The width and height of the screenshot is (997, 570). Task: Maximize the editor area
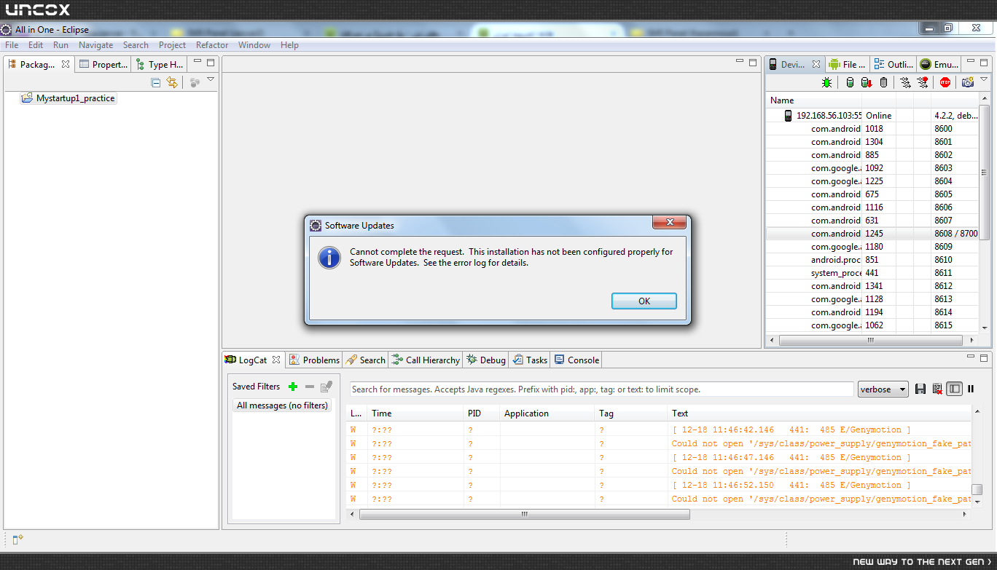tap(753, 63)
